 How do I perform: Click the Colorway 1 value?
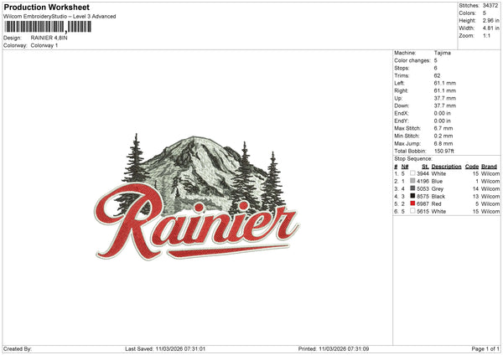click(44, 45)
